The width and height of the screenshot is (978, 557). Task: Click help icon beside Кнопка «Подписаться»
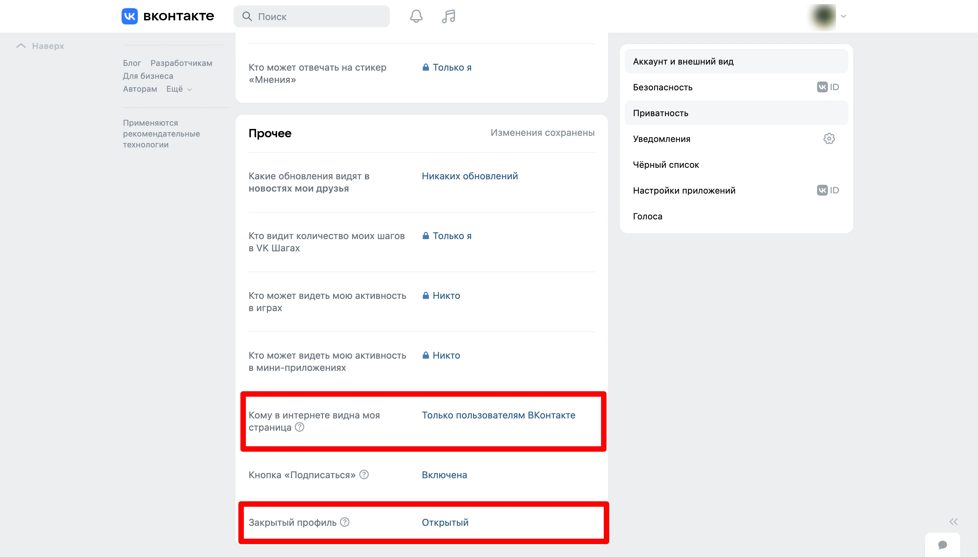(x=364, y=474)
